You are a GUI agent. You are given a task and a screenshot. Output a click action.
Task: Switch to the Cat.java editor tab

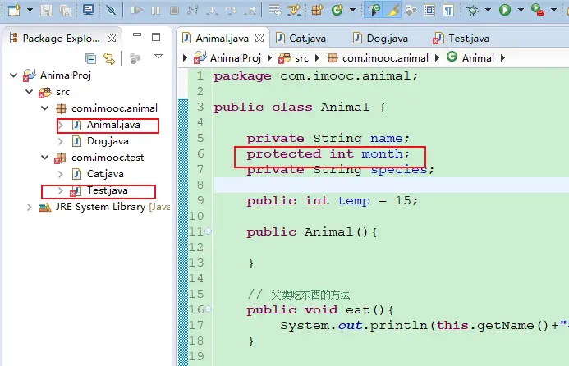310,38
